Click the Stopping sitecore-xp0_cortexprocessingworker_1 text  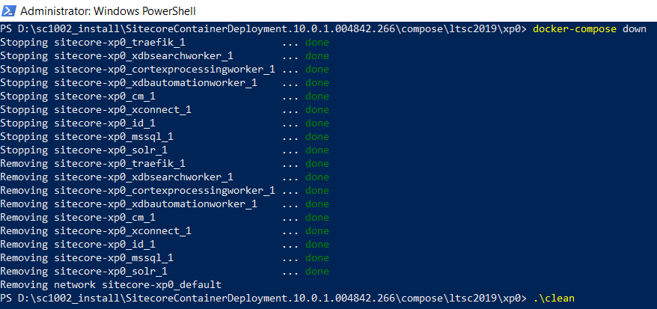point(138,70)
